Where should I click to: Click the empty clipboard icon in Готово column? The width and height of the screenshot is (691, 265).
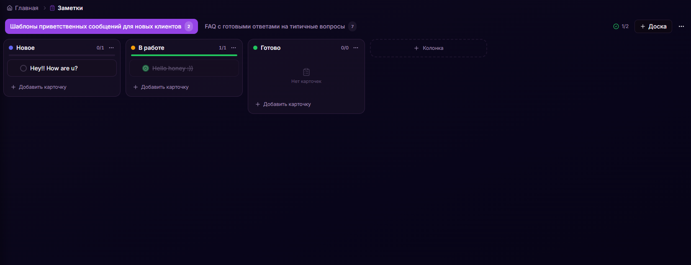pos(306,72)
